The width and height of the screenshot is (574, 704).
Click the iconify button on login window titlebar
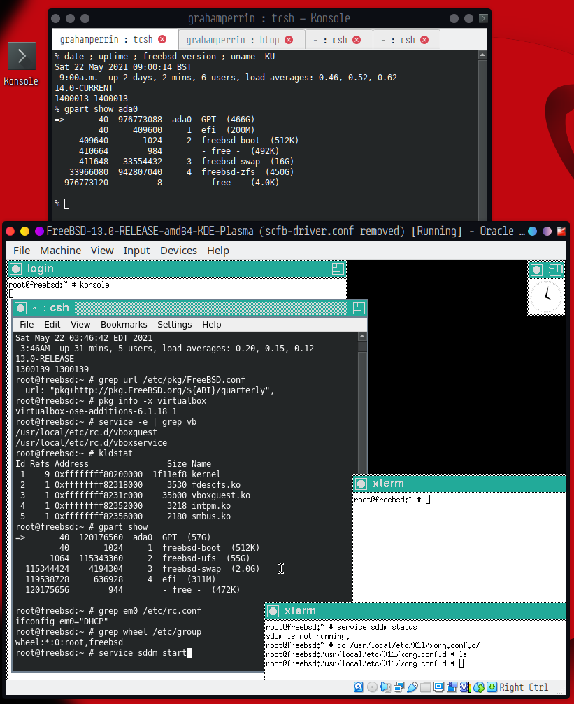tap(14, 269)
